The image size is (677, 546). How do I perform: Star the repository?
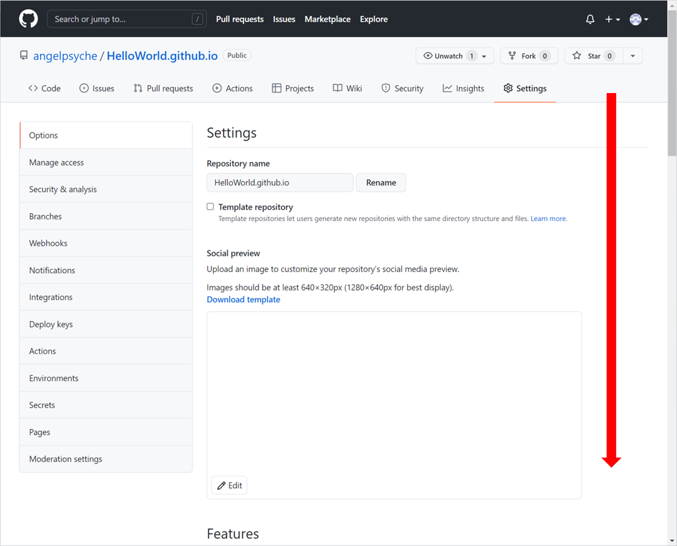click(x=594, y=55)
